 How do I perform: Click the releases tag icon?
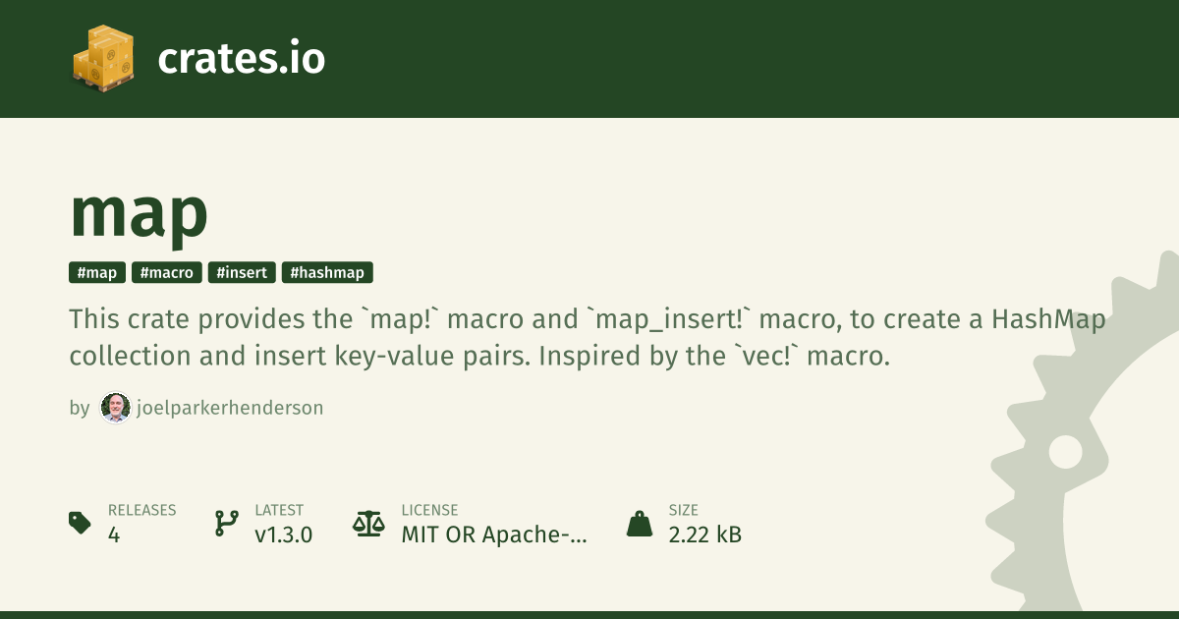coord(80,523)
